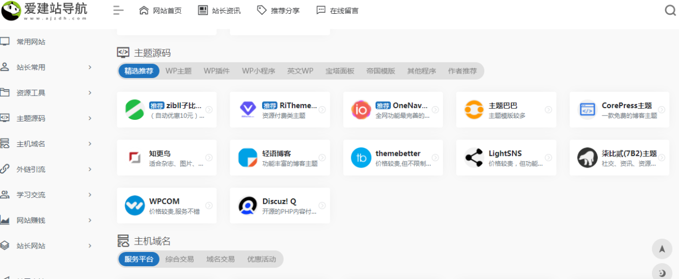Click the purple RiTheme logo
679x279 pixels.
[248, 110]
